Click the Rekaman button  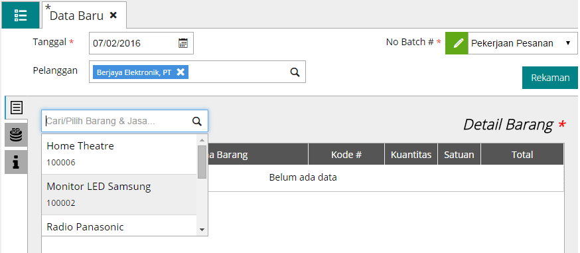(x=550, y=78)
